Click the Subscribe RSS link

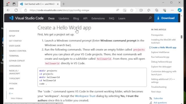pos(158,98)
